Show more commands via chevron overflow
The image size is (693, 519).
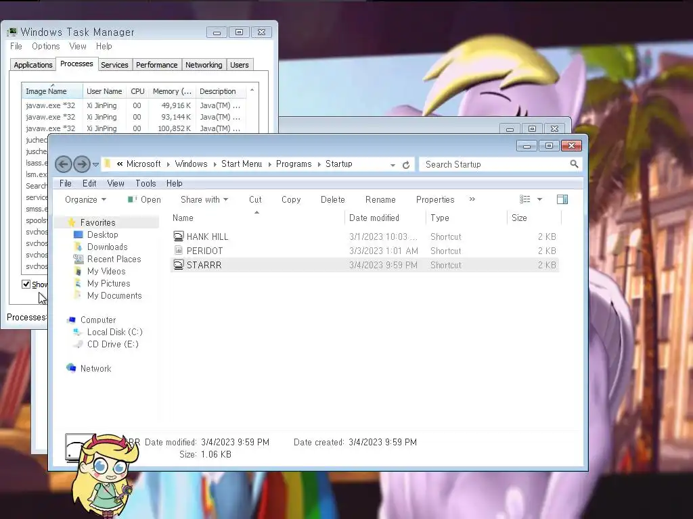tap(472, 199)
